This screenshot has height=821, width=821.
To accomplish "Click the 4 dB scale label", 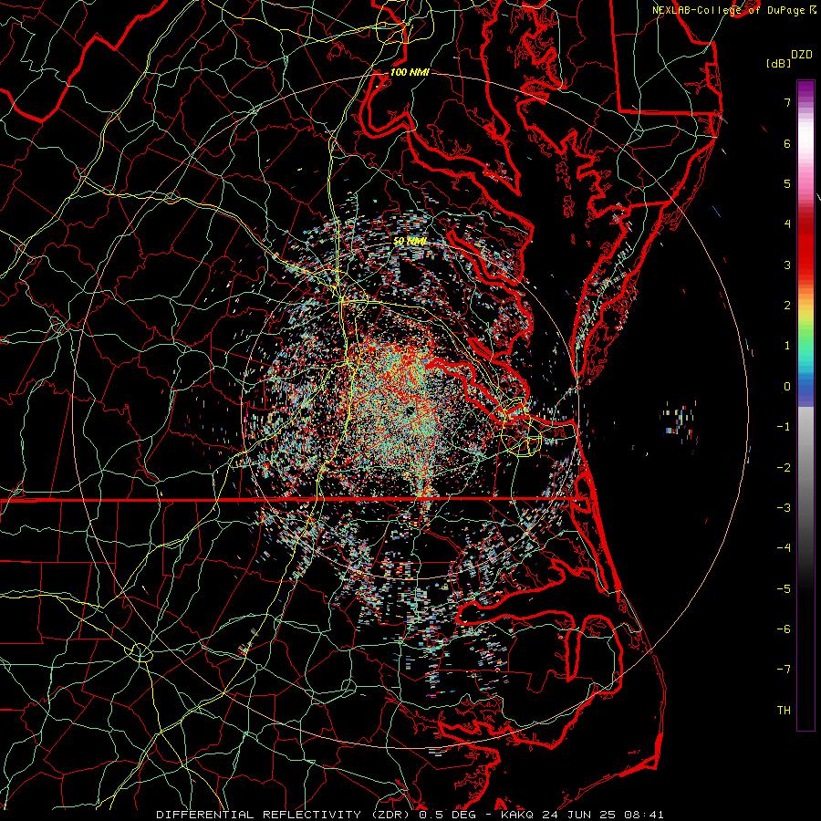I will tap(787, 224).
